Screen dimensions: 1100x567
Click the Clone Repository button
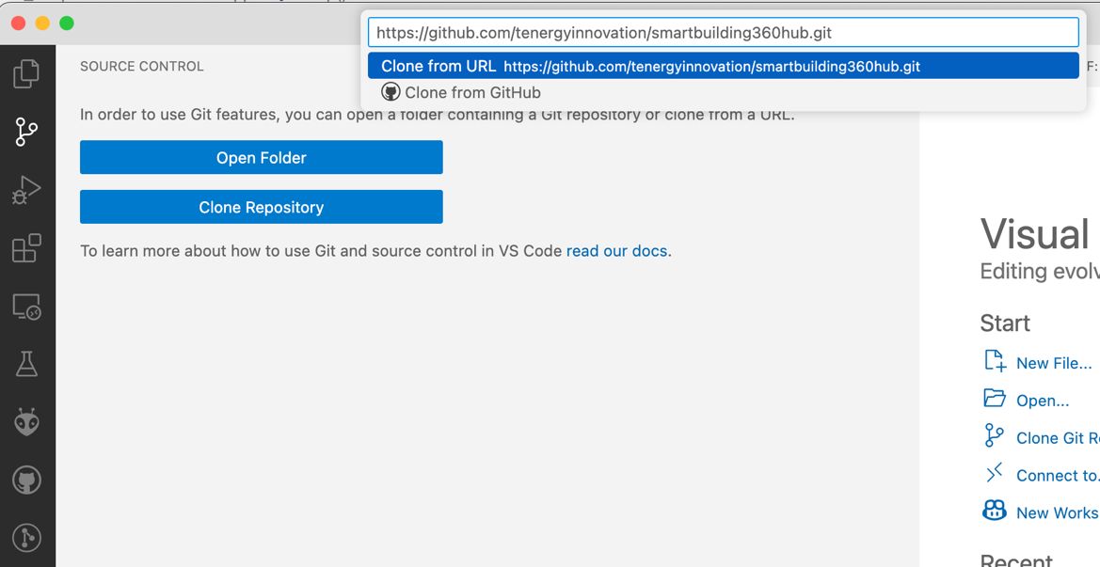tap(261, 207)
